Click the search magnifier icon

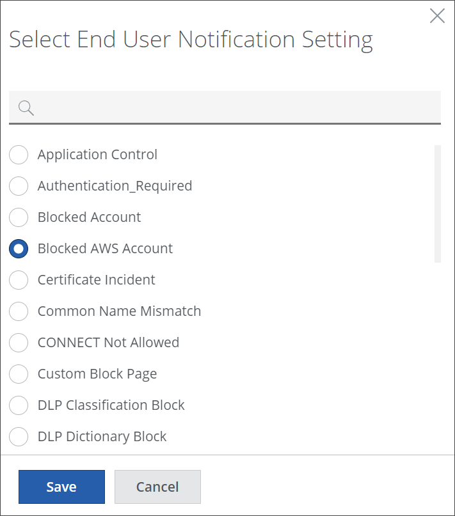tap(26, 107)
